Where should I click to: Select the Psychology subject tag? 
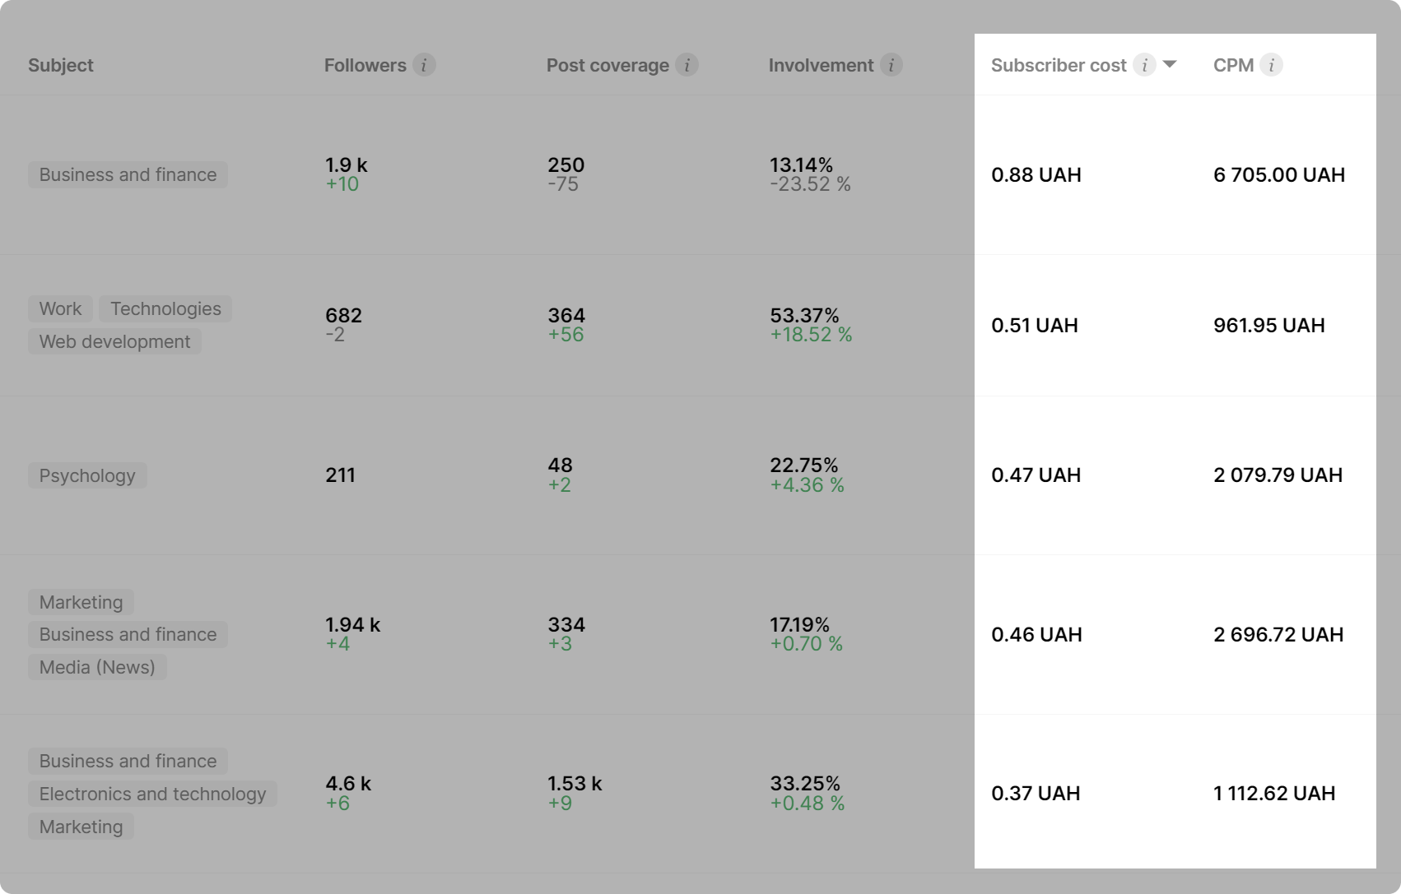click(87, 475)
